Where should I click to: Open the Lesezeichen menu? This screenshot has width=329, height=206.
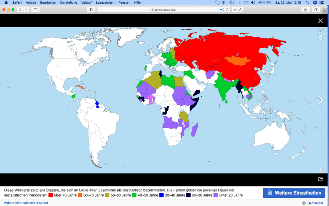(x=105, y=2)
